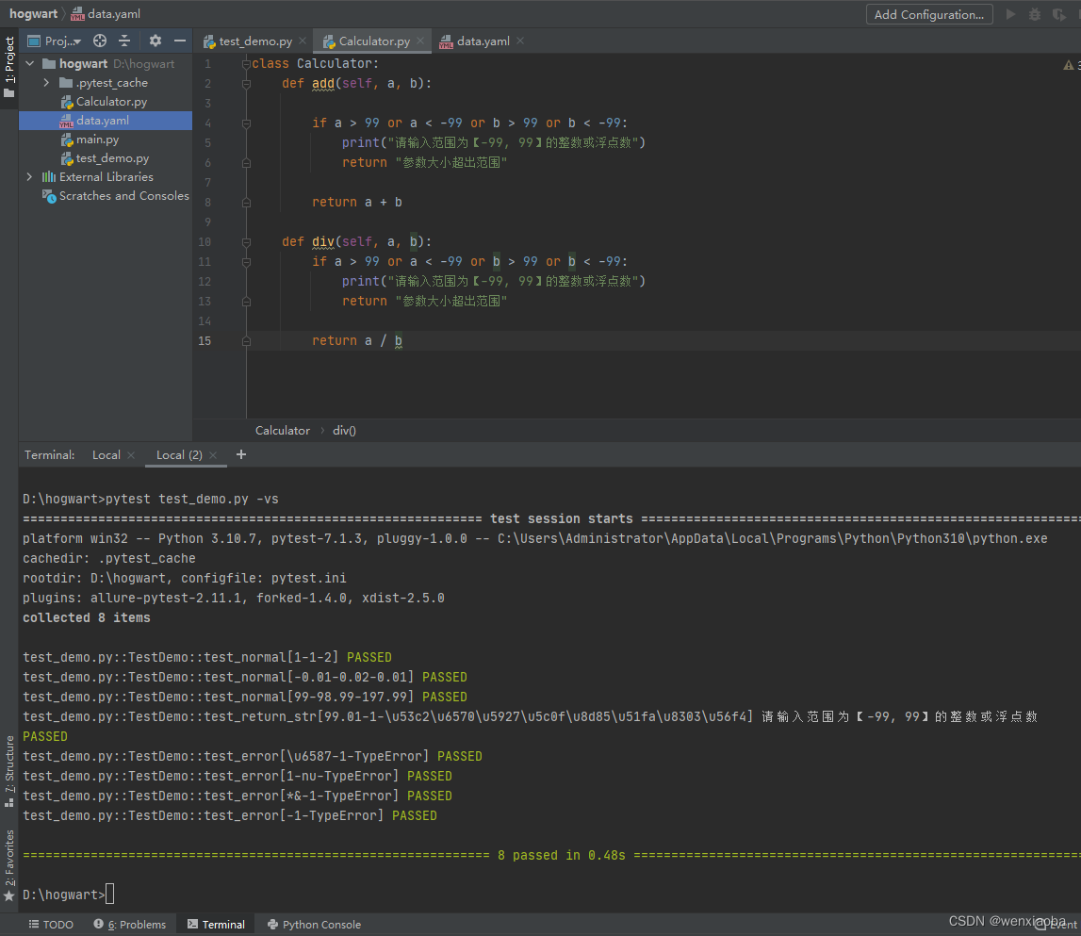Toggle the Structure tool window sidebar button

tap(9, 771)
